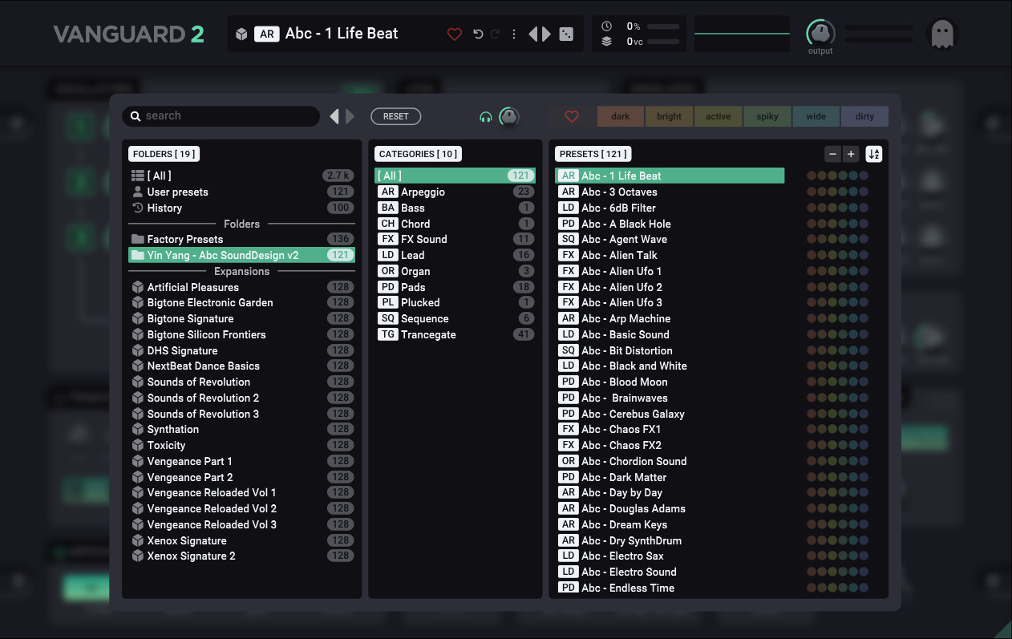
Task: Click the expansion cube icon beside preset name
Action: [x=241, y=34]
